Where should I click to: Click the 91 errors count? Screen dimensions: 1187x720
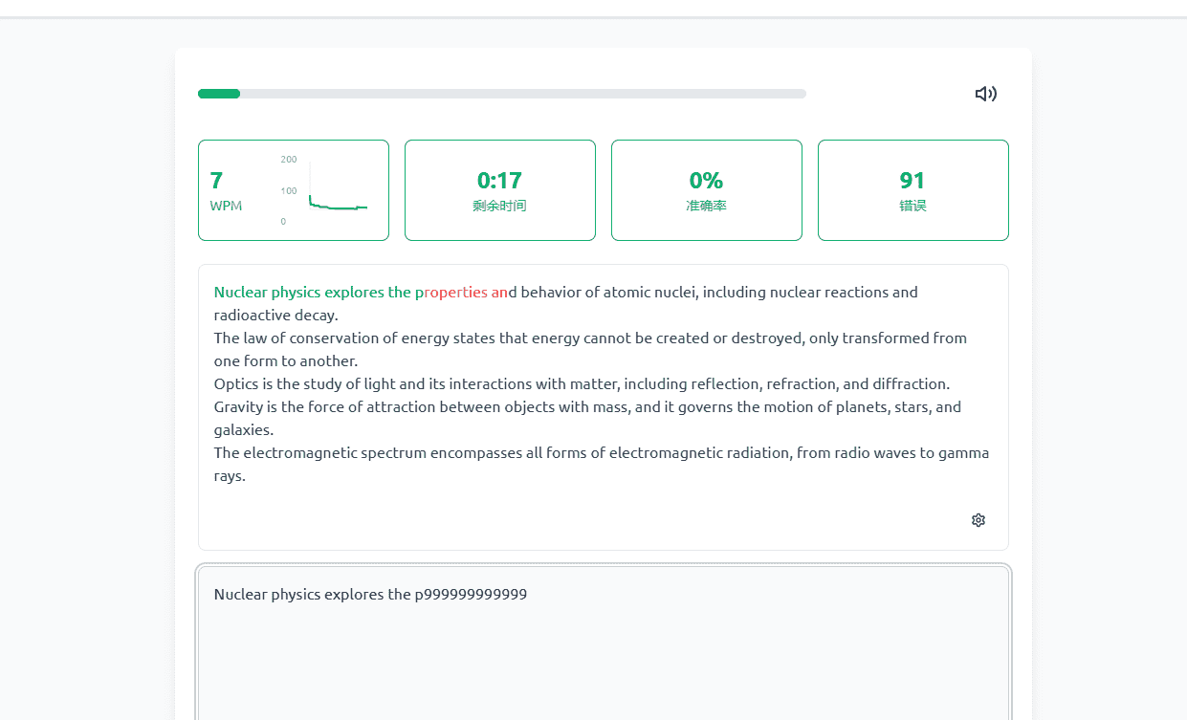coord(912,180)
